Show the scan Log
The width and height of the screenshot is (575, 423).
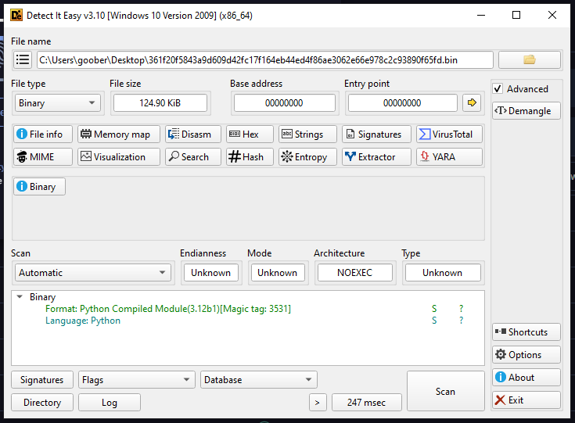pyautogui.click(x=110, y=403)
